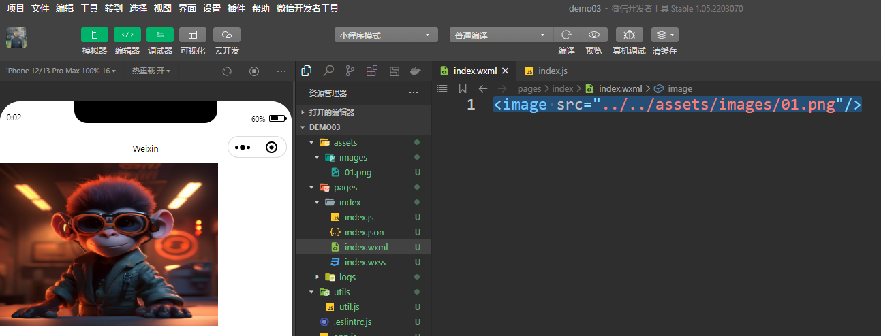Open the 项目 menu

click(x=16, y=8)
